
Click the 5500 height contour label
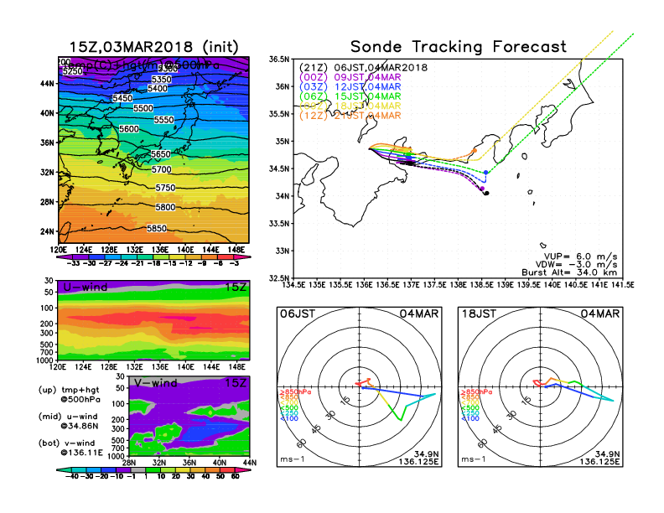tap(143, 108)
